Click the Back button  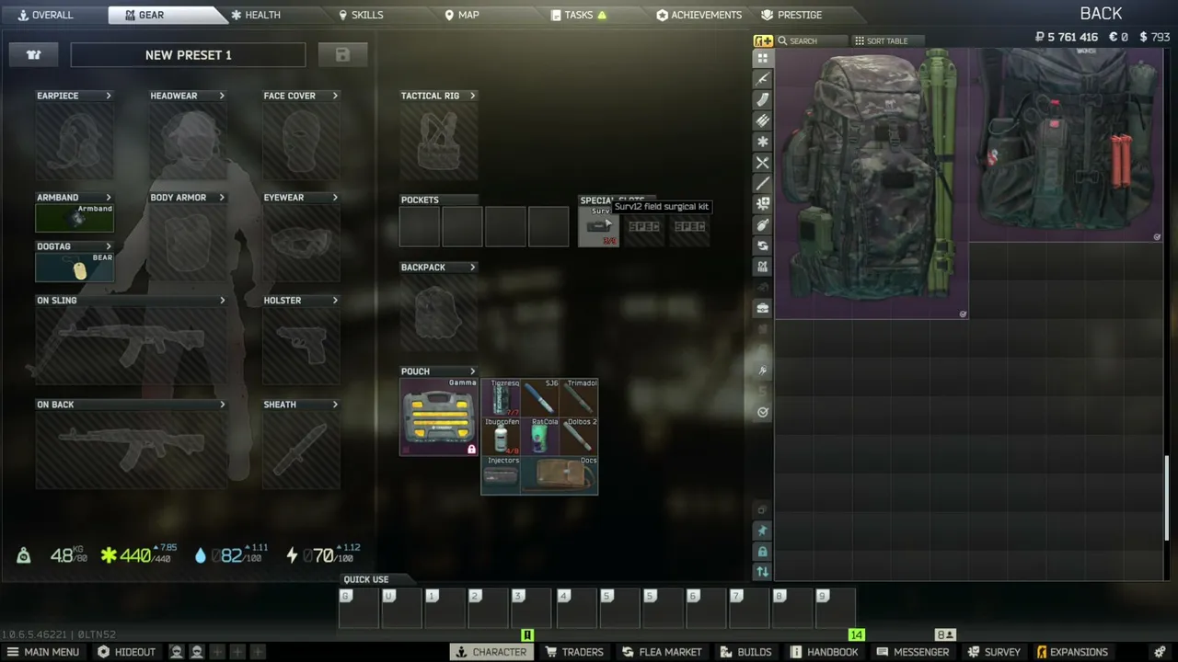[1101, 14]
